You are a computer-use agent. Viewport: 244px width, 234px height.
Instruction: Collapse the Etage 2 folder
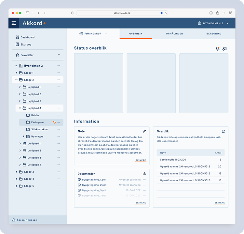pyautogui.click(x=17, y=80)
